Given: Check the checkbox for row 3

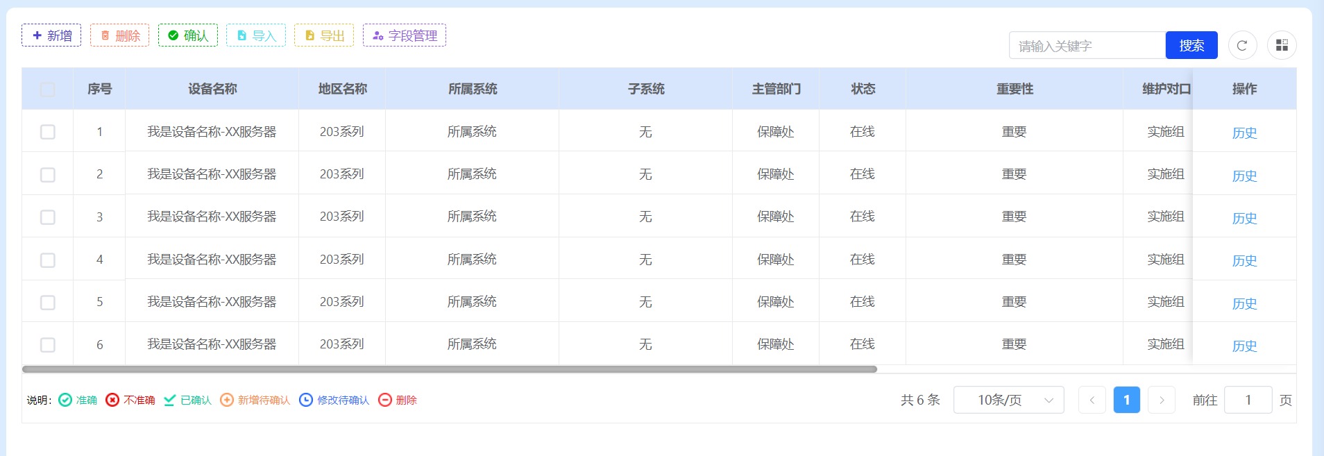Looking at the screenshot, I should pos(47,217).
